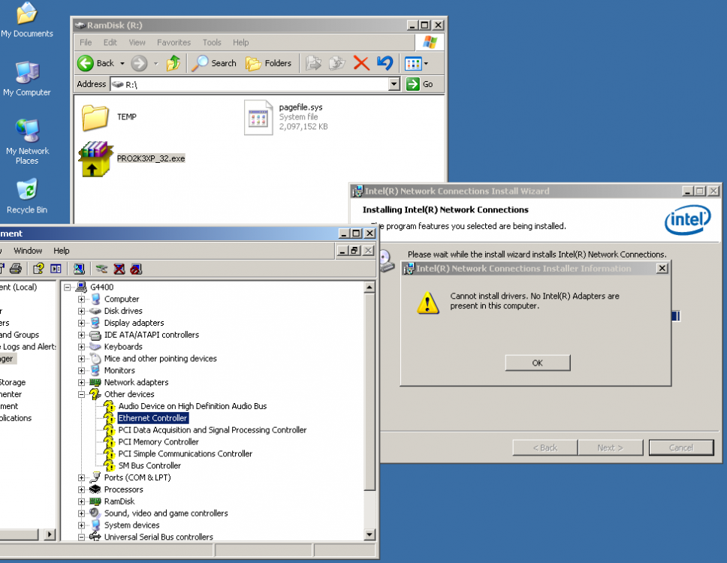This screenshot has height=563, width=727.
Task: Open the Favorites menu in Explorer
Action: click(x=173, y=43)
